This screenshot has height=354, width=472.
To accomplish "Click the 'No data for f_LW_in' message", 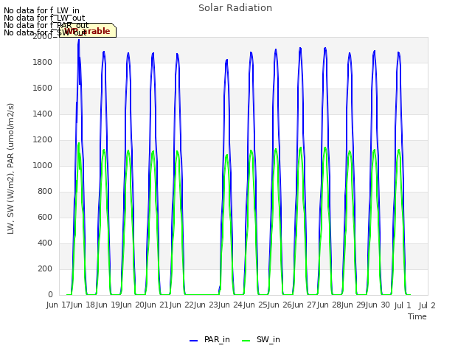I will pos(41,11).
